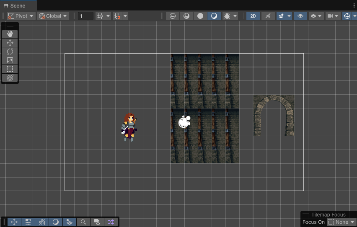This screenshot has height=227, width=357.
Task: Click the Tilemap Focus overlay header
Action: tap(328, 215)
